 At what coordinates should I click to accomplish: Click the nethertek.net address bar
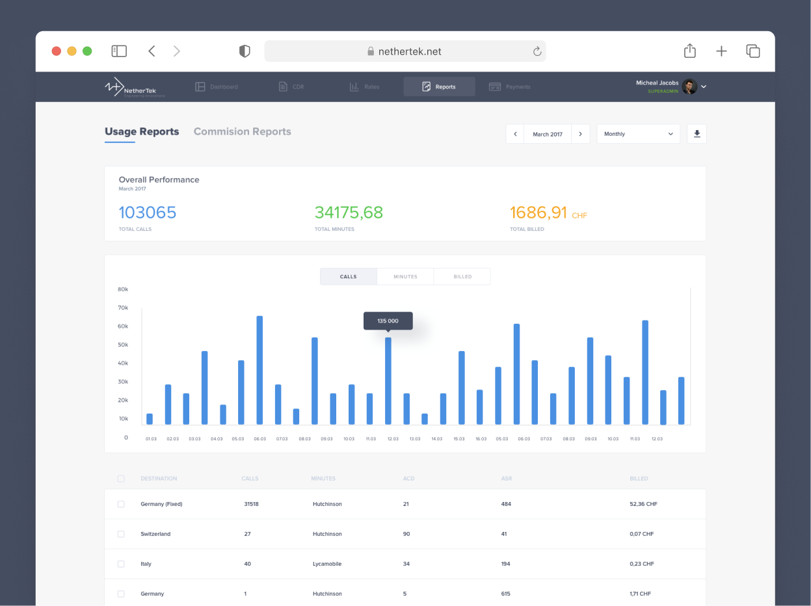click(x=405, y=51)
